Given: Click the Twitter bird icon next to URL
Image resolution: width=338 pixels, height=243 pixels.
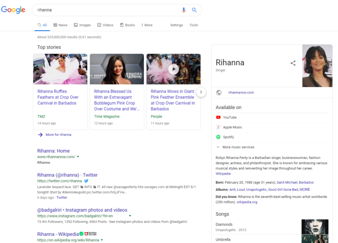Looking at the screenshot, I should click(x=86, y=181).
